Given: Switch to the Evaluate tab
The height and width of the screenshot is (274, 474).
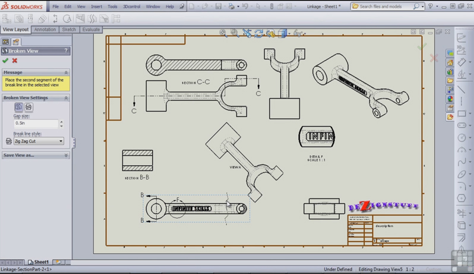Looking at the screenshot, I should pyautogui.click(x=91, y=30).
